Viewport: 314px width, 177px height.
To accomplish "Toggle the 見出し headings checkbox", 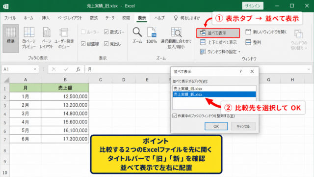I will point(106,44).
